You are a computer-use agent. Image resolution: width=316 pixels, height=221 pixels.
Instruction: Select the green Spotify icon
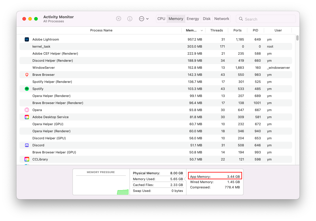pyautogui.click(x=27, y=89)
